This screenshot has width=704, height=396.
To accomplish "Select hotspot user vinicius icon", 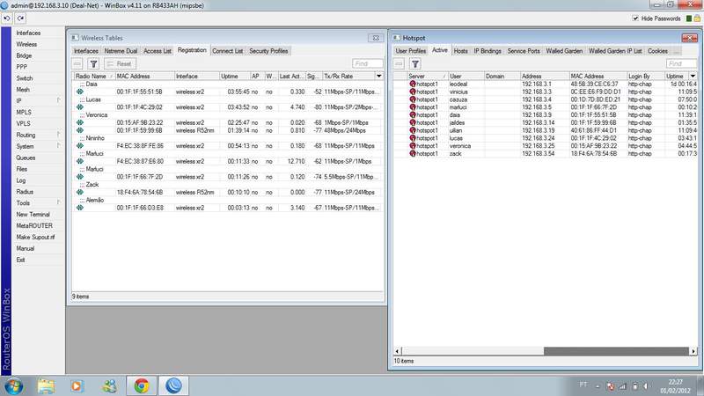I will (x=412, y=92).
